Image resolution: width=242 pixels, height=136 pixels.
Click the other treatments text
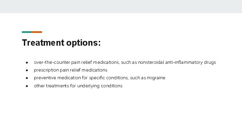[x=51, y=86]
